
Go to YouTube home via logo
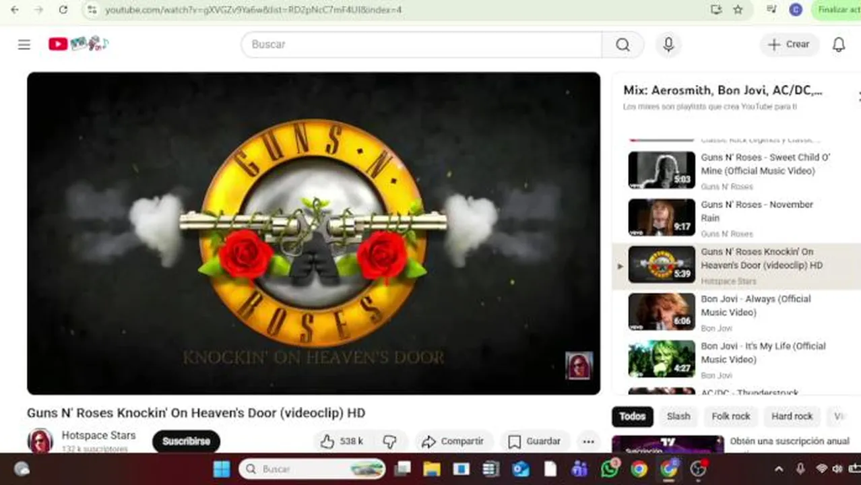click(x=78, y=44)
